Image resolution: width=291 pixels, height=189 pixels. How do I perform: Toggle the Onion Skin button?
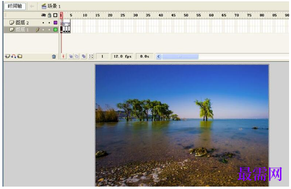pyautogui.click(x=71, y=56)
